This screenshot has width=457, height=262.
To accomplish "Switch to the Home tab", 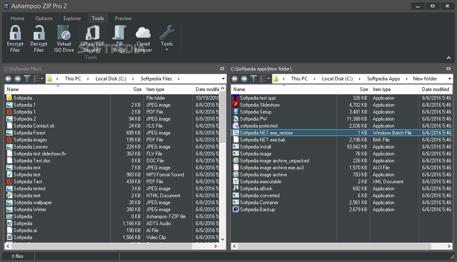I will point(18,18).
